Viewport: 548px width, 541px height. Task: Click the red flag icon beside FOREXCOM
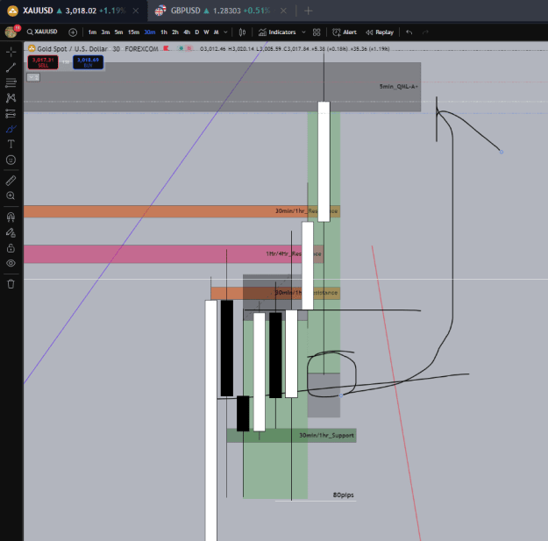click(x=167, y=48)
